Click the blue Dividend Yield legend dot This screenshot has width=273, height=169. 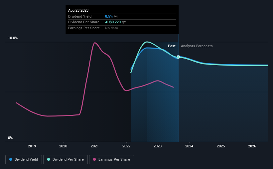tap(11, 159)
